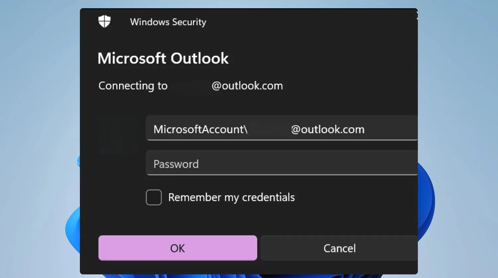The image size is (498, 278).
Task: Click the Password placeholder text
Action: coord(176,164)
